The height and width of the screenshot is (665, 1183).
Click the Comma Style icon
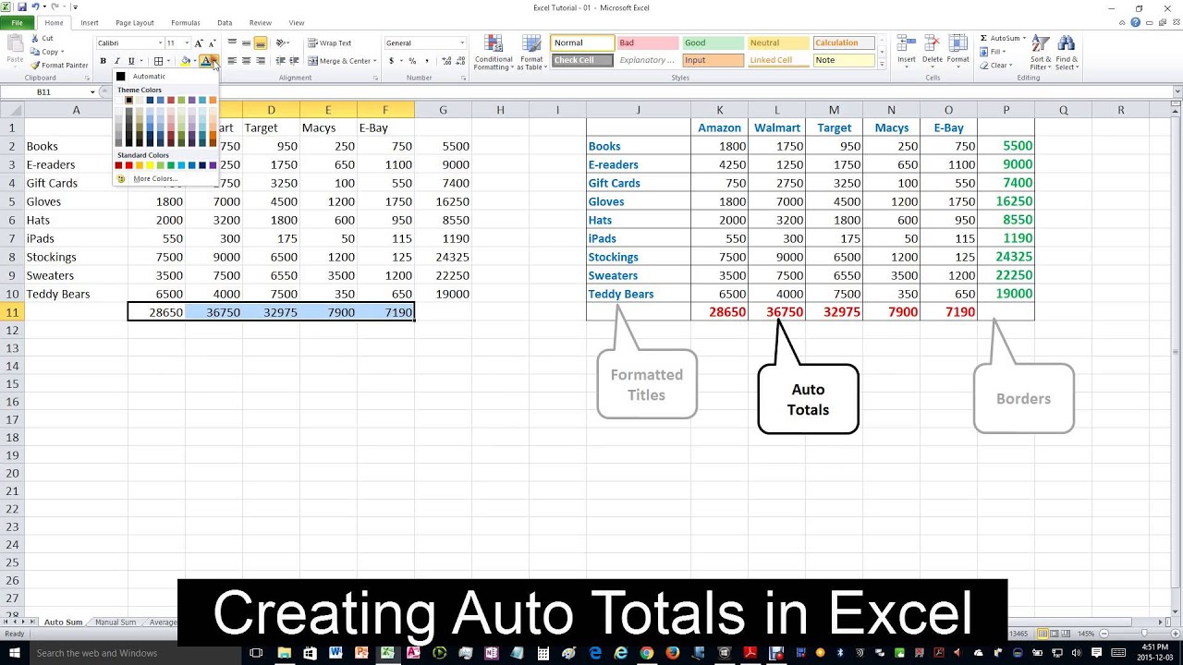coord(426,61)
